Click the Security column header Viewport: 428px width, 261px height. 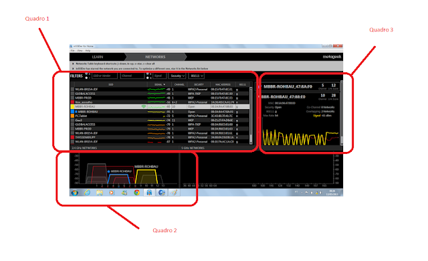click(199, 84)
